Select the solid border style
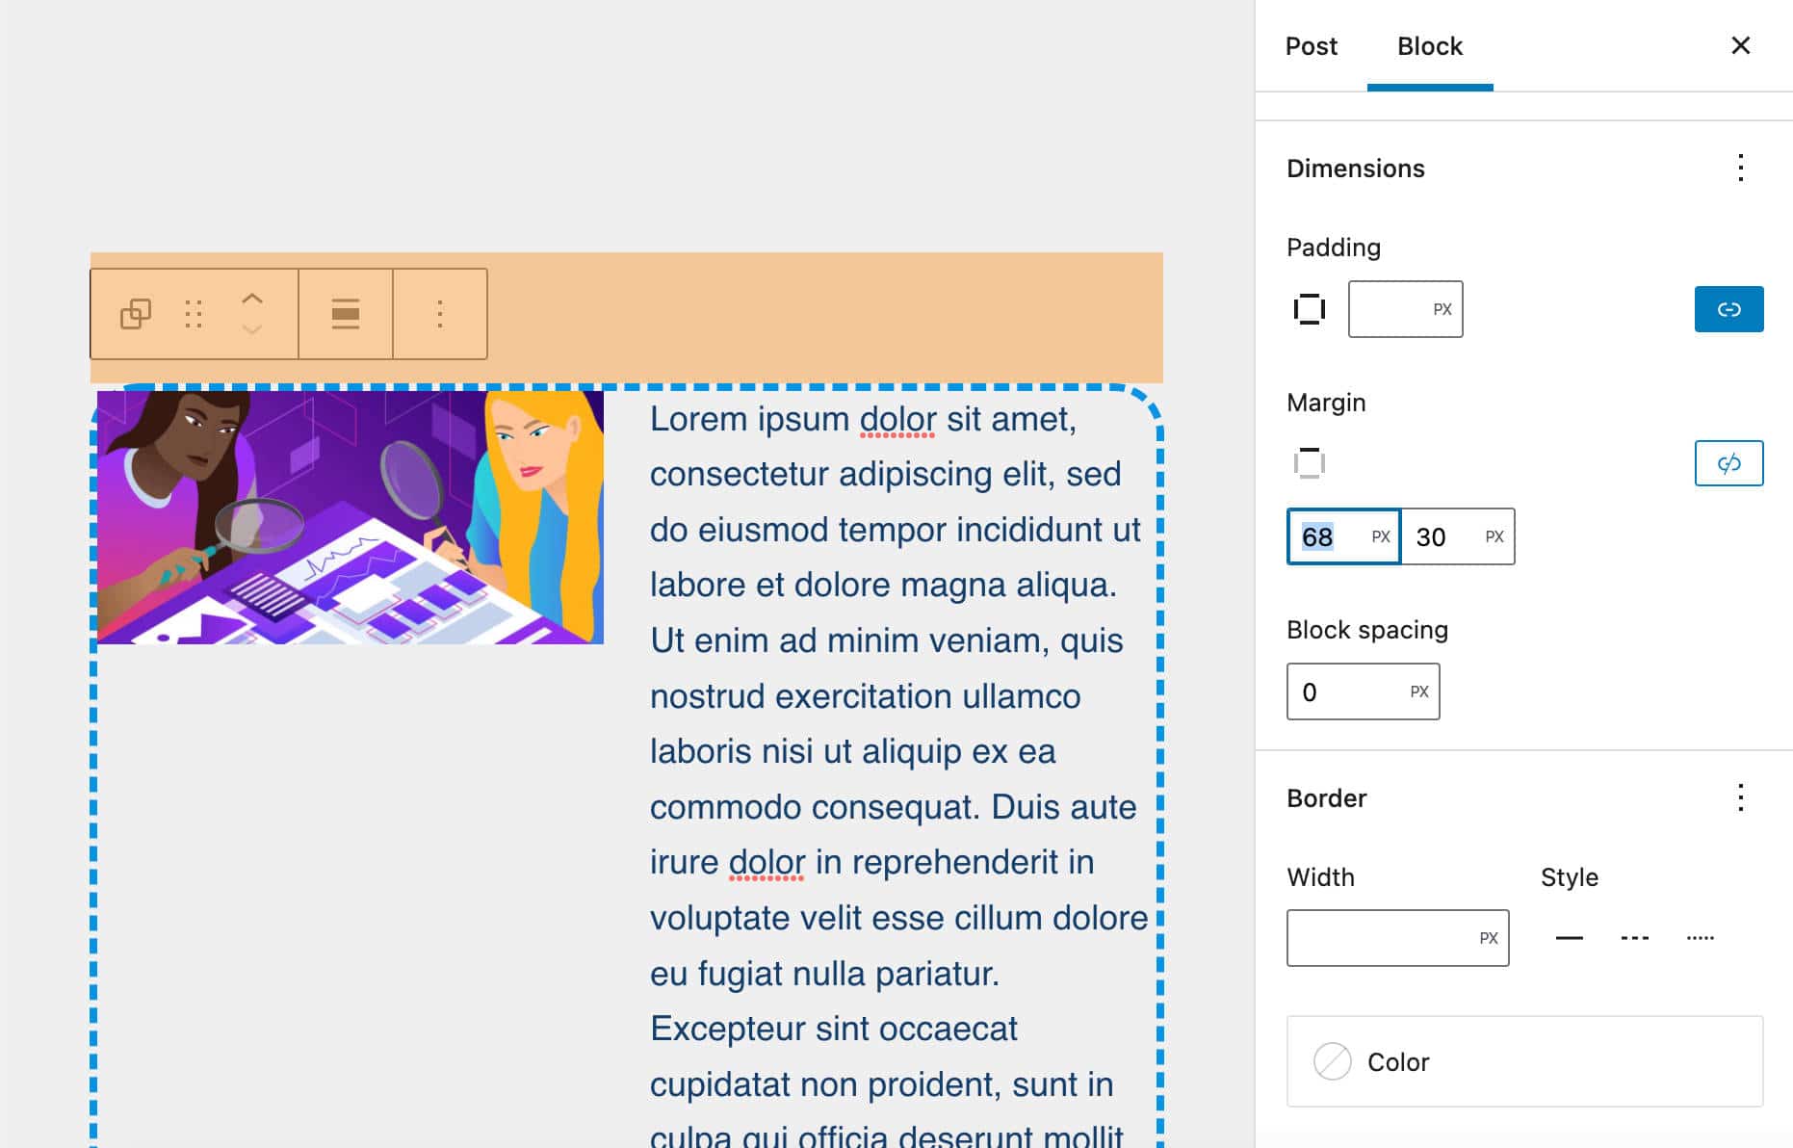 click(x=1570, y=938)
